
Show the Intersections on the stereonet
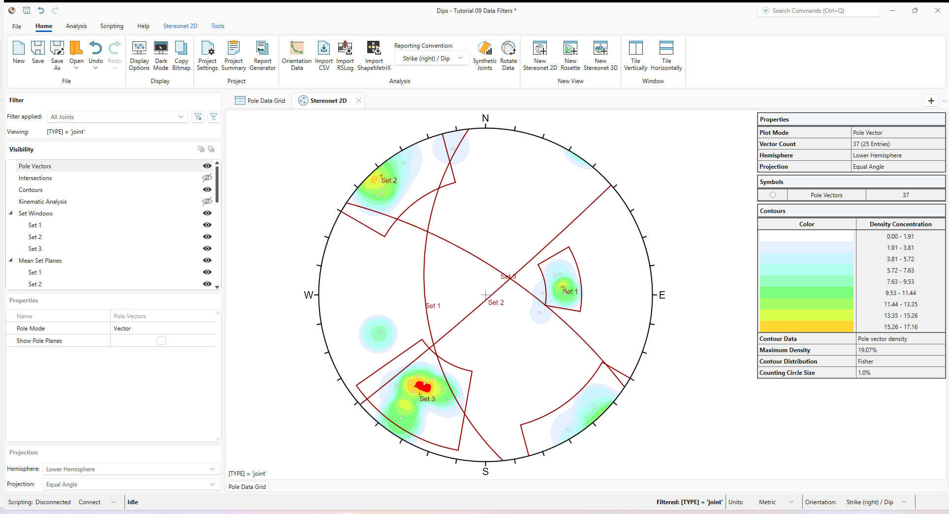[207, 178]
